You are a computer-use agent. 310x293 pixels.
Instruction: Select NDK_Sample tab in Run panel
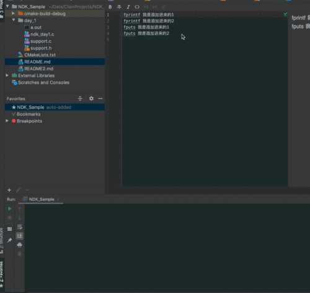(41, 199)
